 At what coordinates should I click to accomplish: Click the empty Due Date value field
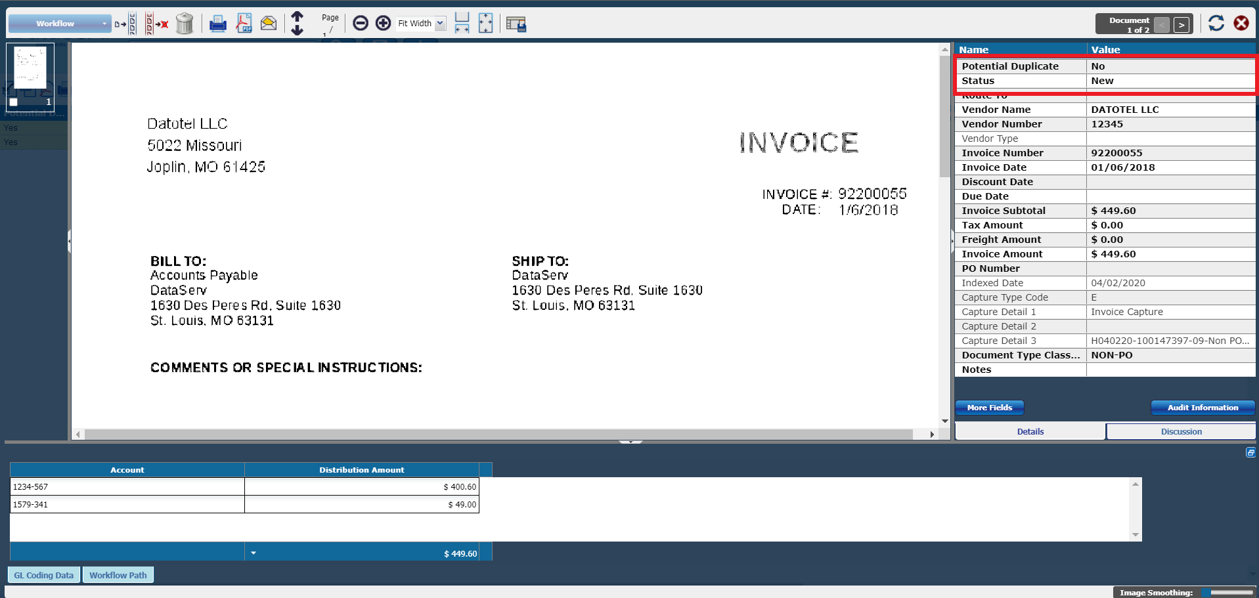click(1171, 196)
